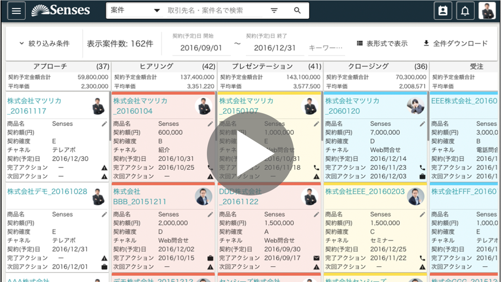Open the user profile avatar menu
Screen dimensions: 501x282
487,11
